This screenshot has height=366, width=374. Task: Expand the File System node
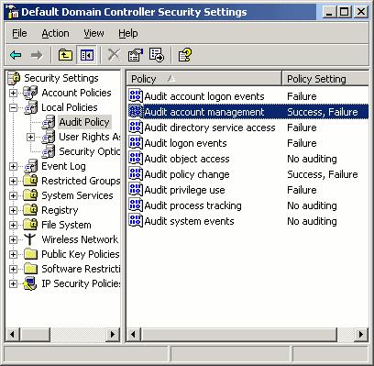coord(13,225)
